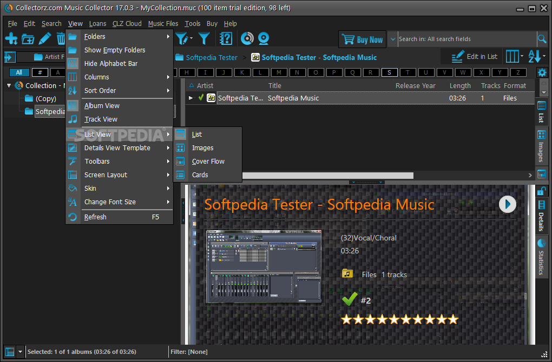This screenshot has height=362, width=552.
Task: Choose Cover Flow in the submenu
Action: pyautogui.click(x=208, y=162)
